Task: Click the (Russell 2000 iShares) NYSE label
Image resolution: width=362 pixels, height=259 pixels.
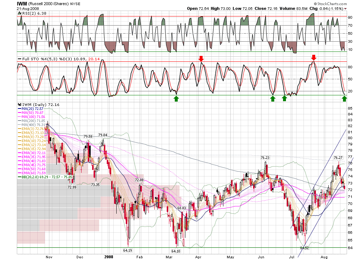Action: [x=54, y=4]
